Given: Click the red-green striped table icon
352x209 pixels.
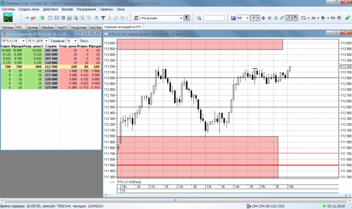Looking at the screenshot, I should point(63,18).
